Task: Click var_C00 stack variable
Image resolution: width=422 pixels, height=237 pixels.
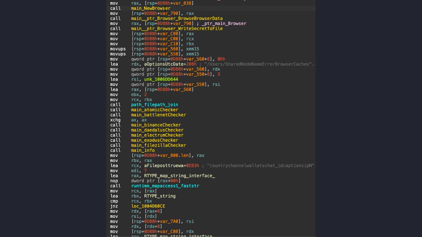Action: click(169, 39)
